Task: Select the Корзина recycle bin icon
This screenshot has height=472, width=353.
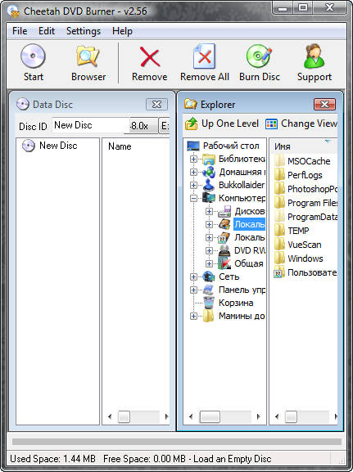Action: tap(209, 303)
